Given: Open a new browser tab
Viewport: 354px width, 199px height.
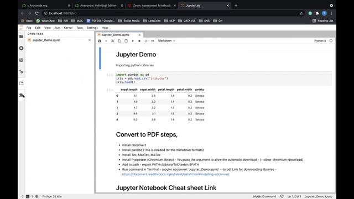Looking at the screenshot, I should pyautogui.click(x=236, y=6).
